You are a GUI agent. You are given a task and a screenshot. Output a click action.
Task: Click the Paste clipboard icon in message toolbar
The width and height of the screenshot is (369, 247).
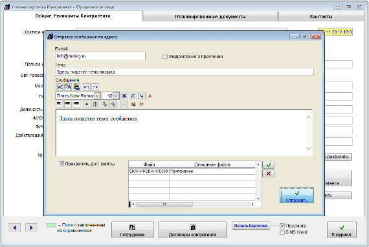[76, 87]
